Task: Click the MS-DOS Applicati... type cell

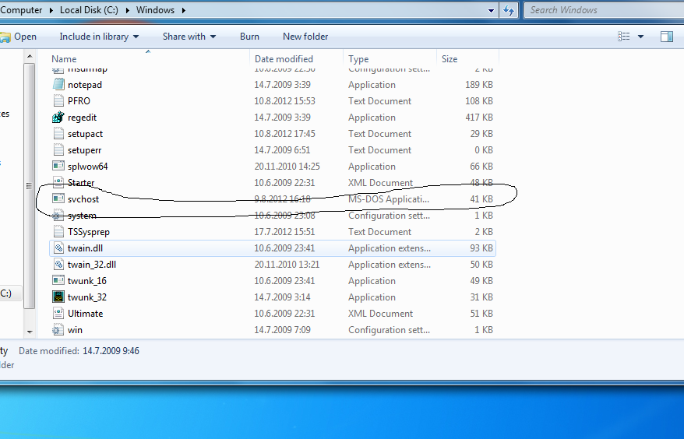Action: 389,198
